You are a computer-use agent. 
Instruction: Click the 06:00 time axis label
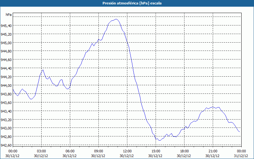tap(70, 151)
